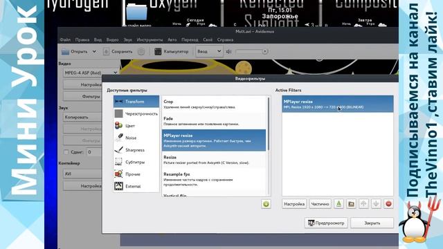This screenshot has width=443, height=249.
Task: Adjust the volume slider in toolbar
Action: tap(252, 51)
